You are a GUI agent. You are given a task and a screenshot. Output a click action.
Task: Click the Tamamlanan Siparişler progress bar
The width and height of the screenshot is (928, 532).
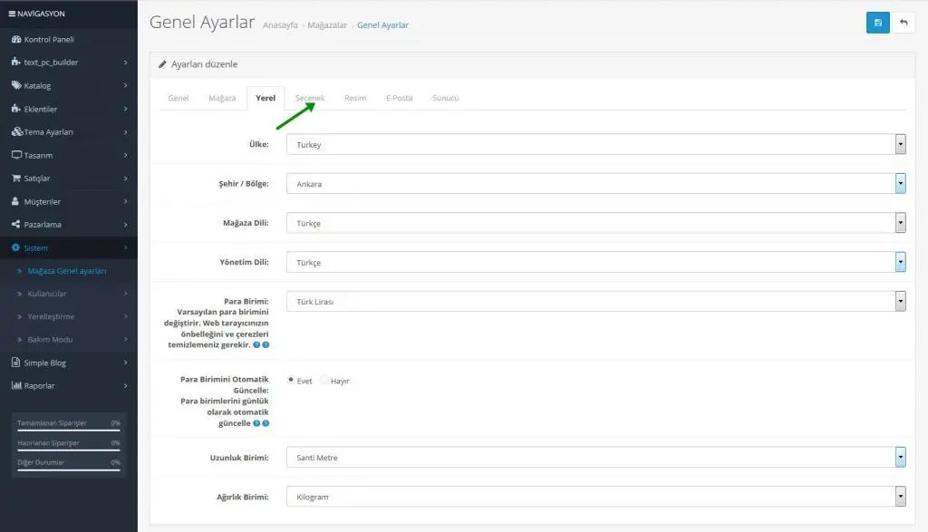pos(69,430)
